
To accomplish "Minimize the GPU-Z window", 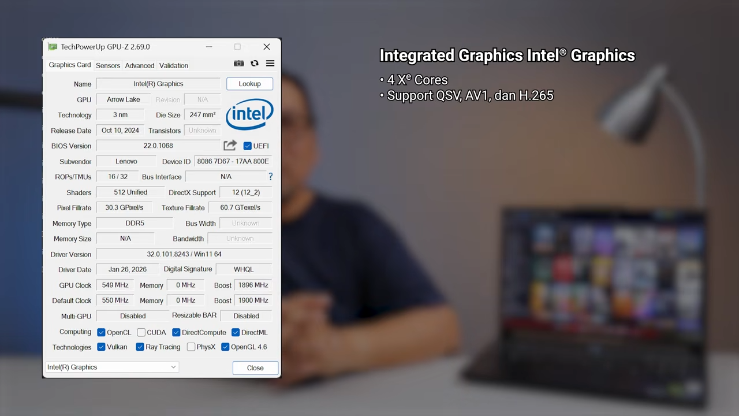I will (209, 47).
